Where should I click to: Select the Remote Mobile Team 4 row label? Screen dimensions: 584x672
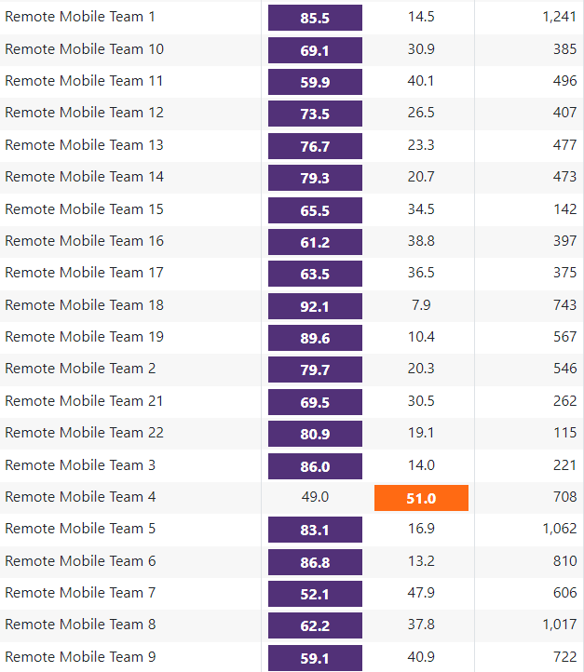click(81, 497)
